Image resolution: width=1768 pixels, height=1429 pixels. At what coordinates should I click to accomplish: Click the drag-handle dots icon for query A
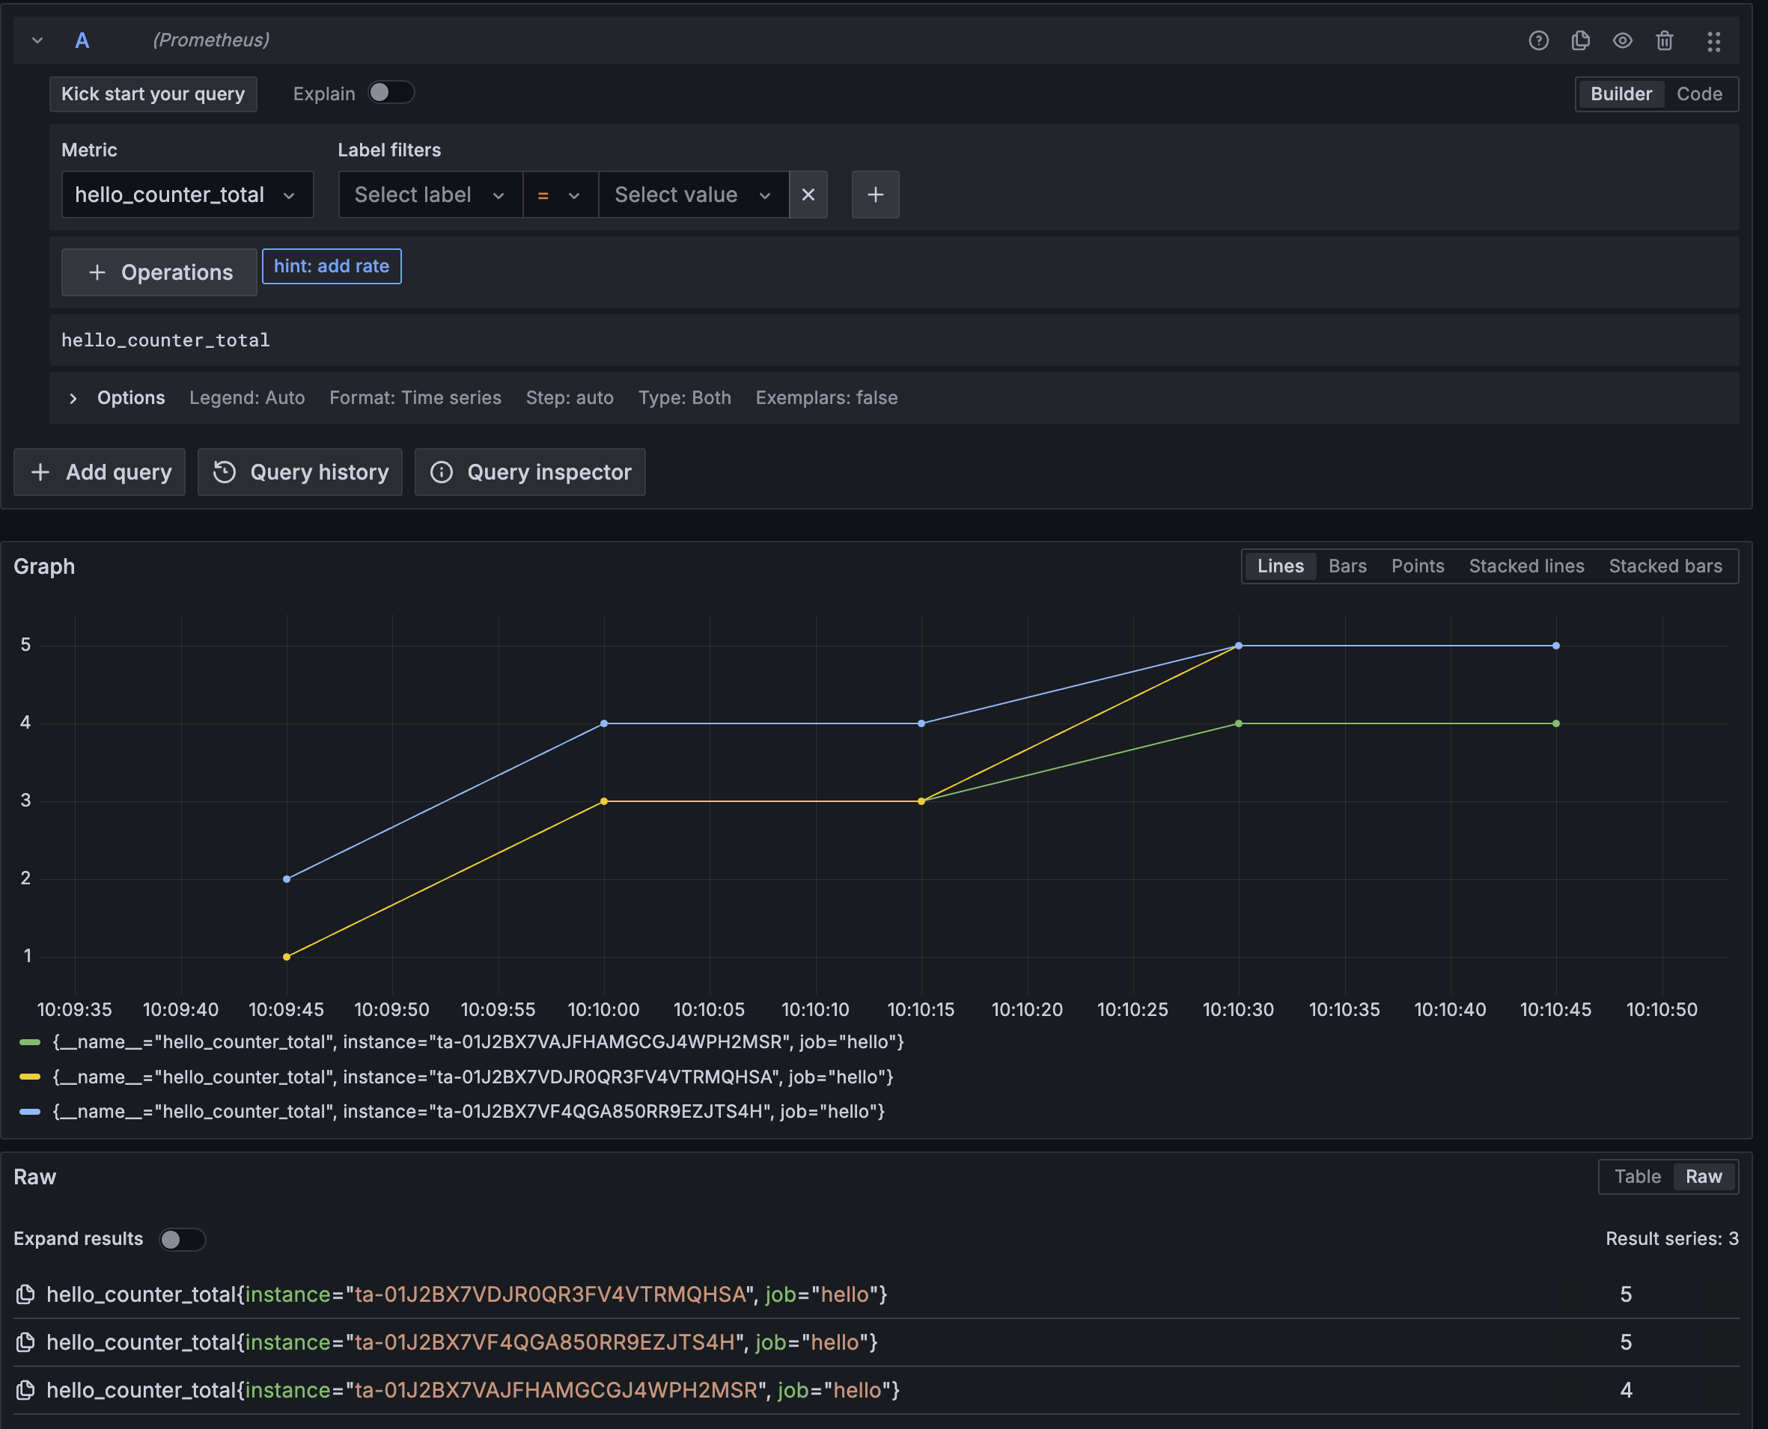click(x=1713, y=41)
